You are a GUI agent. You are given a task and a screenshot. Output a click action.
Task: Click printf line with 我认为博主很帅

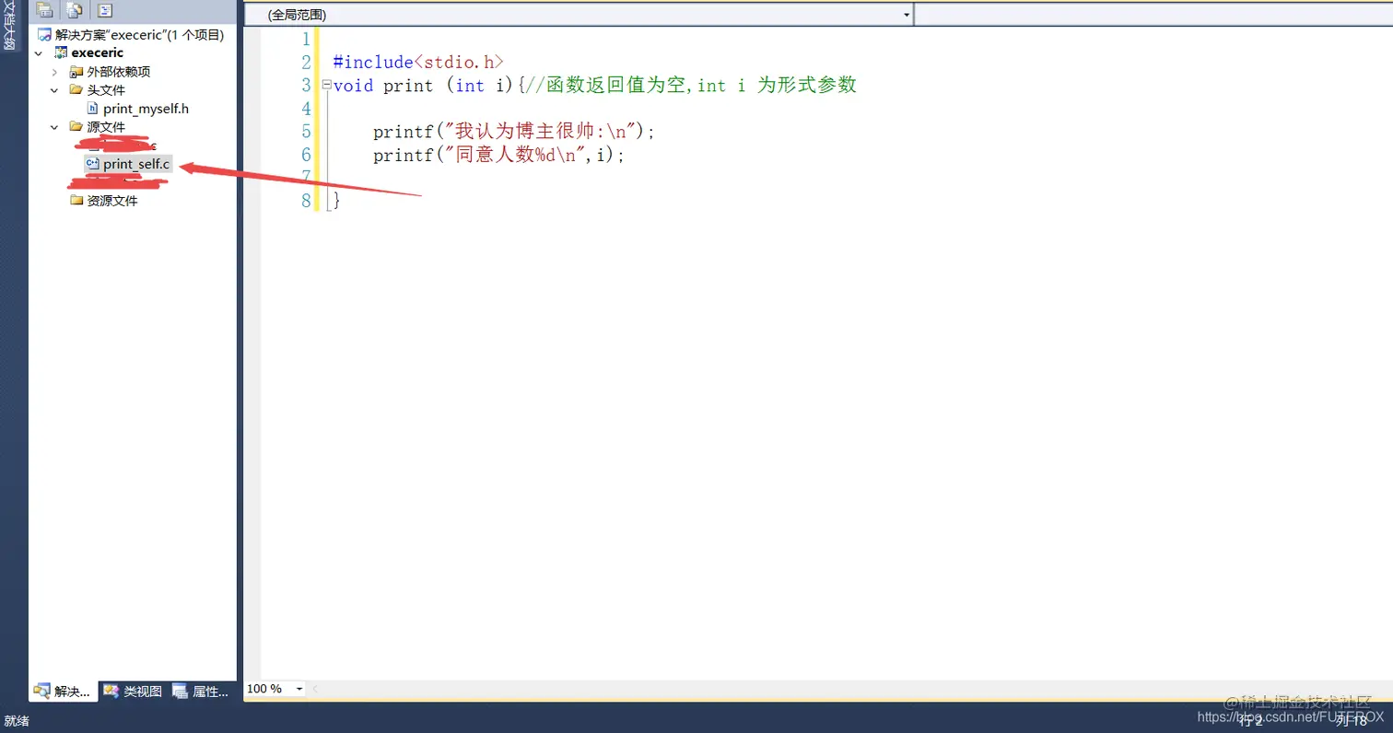tap(514, 132)
